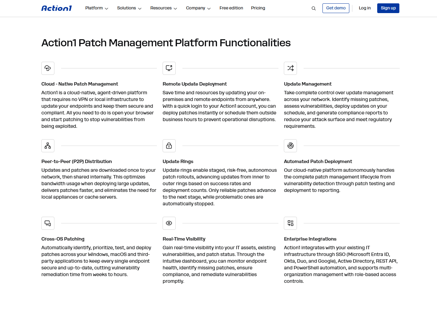This screenshot has height=316, width=437.
Task: Expand the Platform dropdown menu
Action: (x=97, y=8)
